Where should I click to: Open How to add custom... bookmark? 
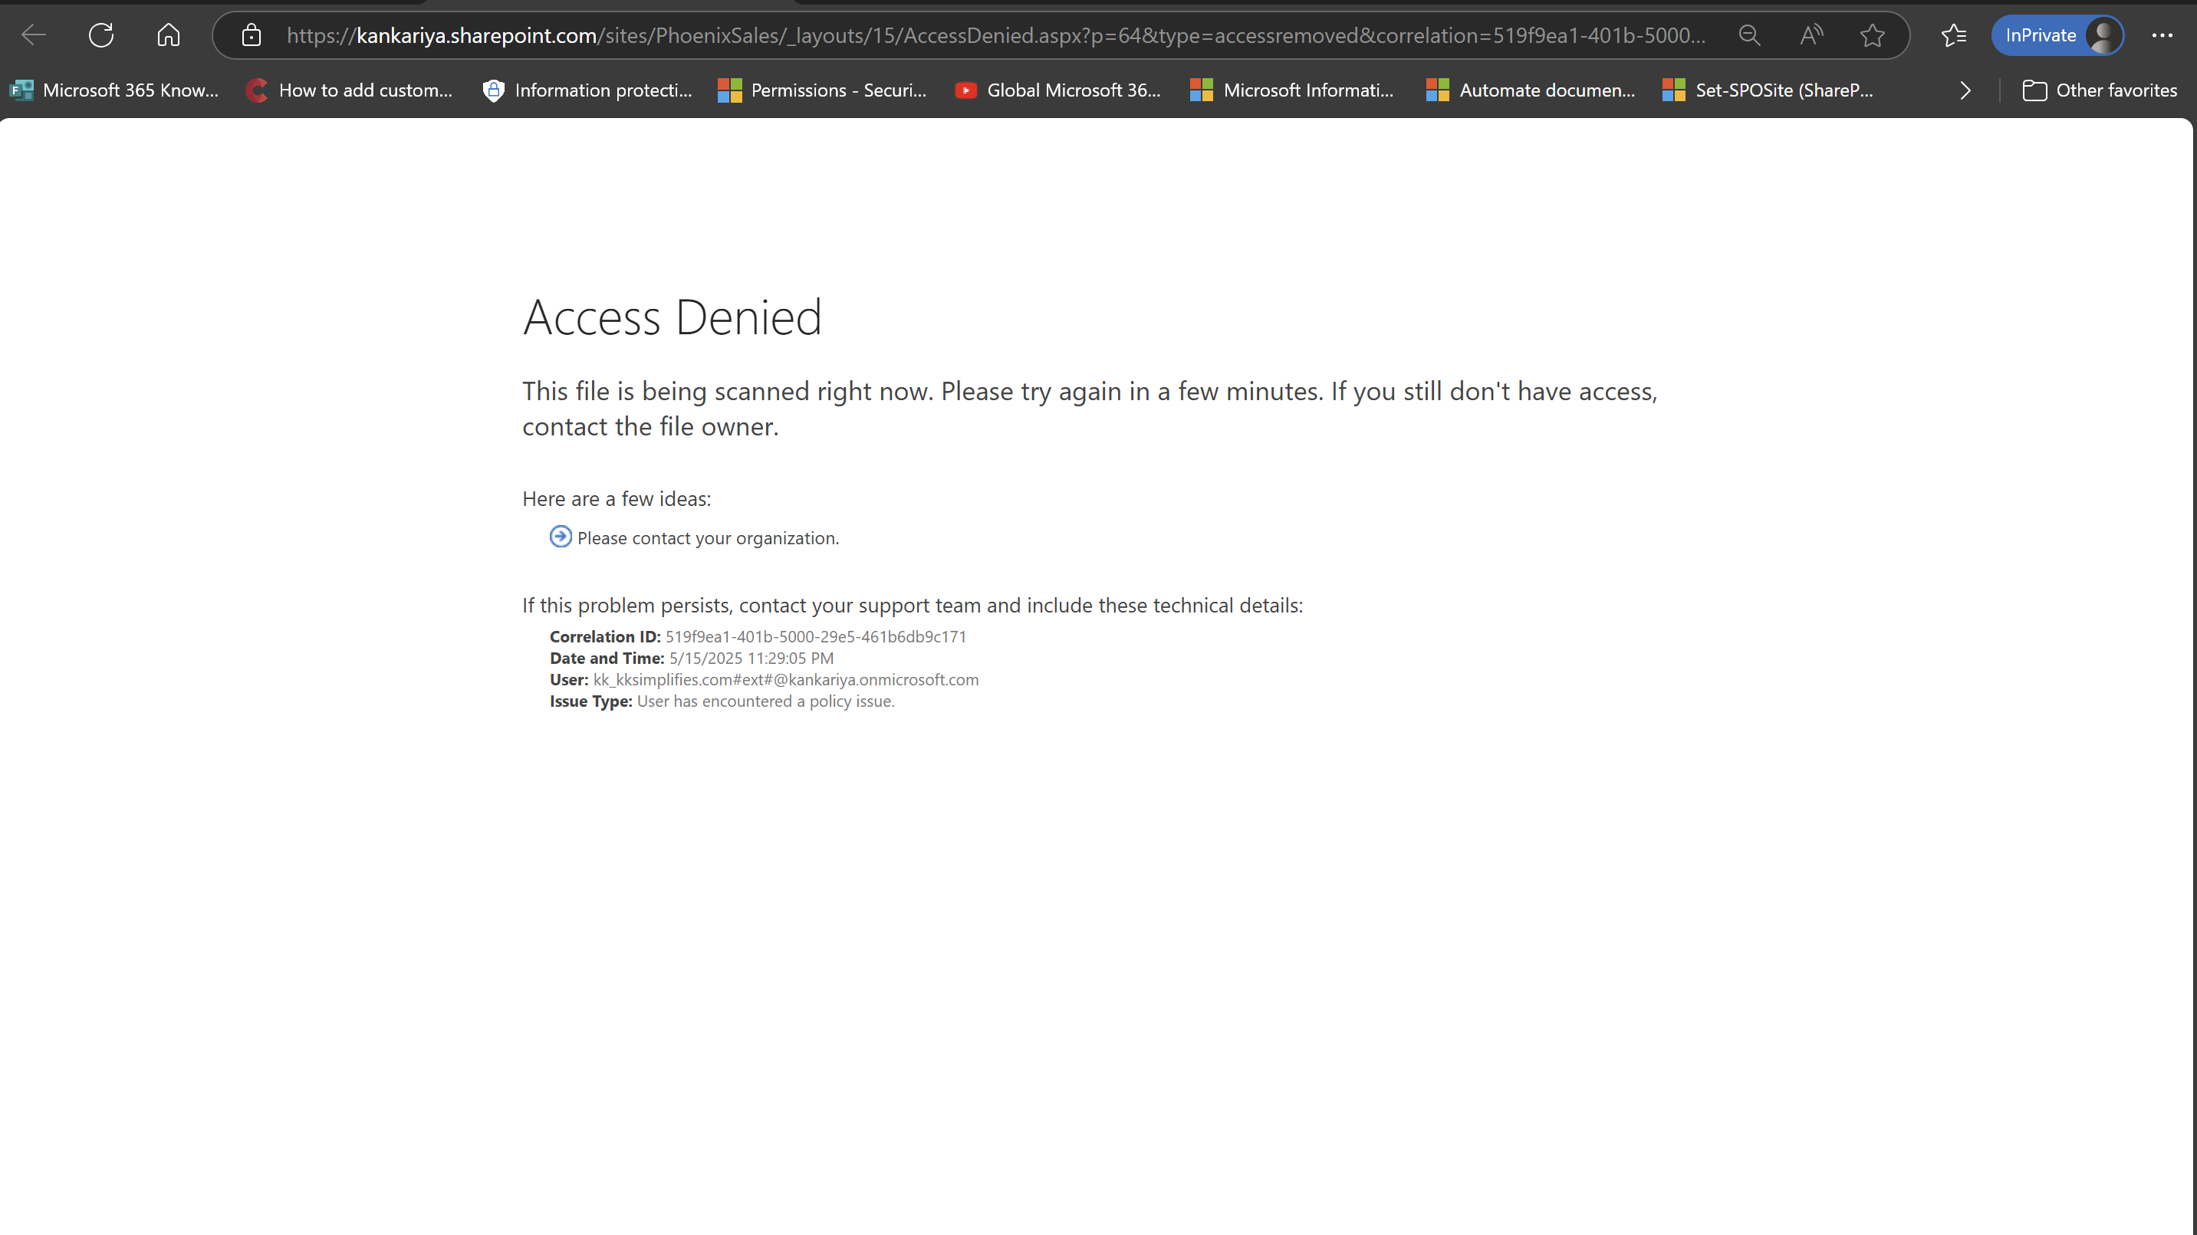[349, 90]
